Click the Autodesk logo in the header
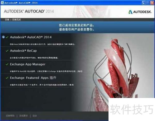This screenshot has height=121, width=155. tap(140, 12)
